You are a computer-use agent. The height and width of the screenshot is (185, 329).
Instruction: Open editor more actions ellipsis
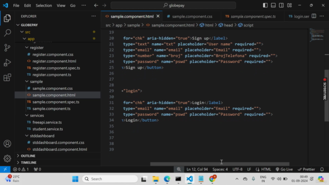pyautogui.click(x=322, y=16)
